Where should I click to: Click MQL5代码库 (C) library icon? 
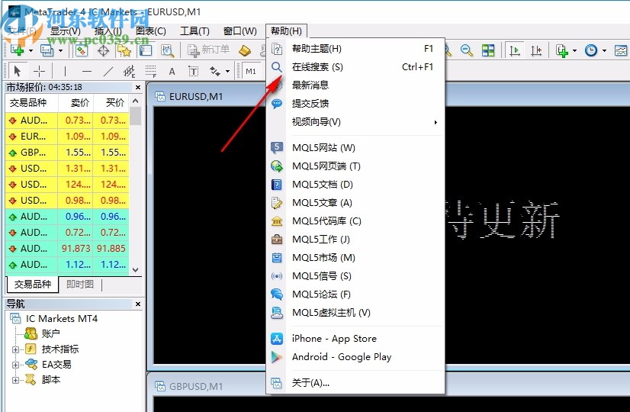pyautogui.click(x=277, y=221)
